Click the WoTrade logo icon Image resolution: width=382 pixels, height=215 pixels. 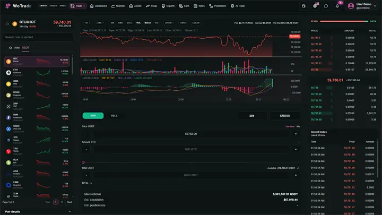click(8, 6)
